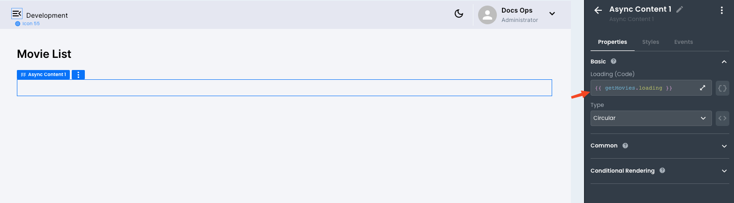The width and height of the screenshot is (734, 203).
Task: Toggle dark mode moon icon
Action: 459,14
